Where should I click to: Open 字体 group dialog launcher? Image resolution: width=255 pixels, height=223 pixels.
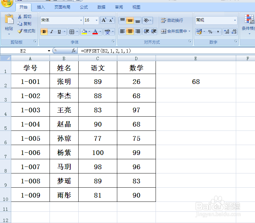coord(113,41)
